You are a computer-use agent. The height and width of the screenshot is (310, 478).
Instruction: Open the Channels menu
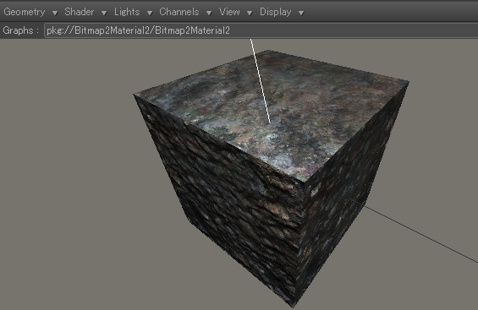click(179, 12)
